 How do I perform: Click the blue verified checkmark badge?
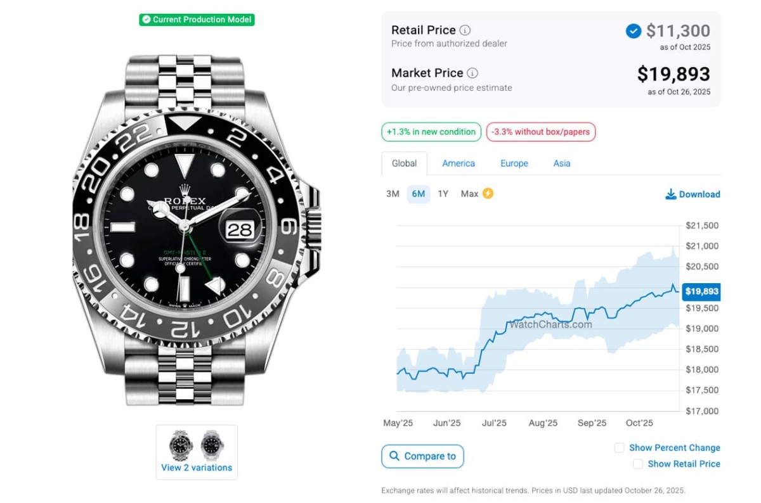tap(633, 31)
